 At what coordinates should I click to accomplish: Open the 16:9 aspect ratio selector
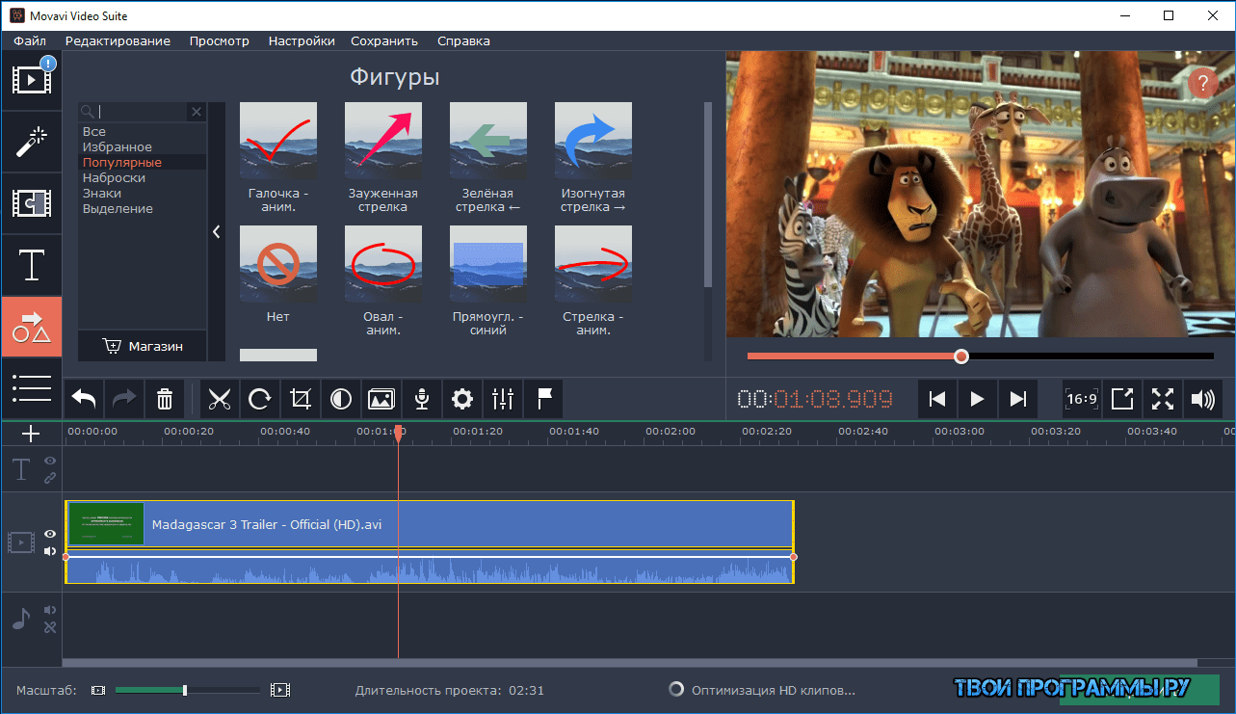[x=1082, y=399]
